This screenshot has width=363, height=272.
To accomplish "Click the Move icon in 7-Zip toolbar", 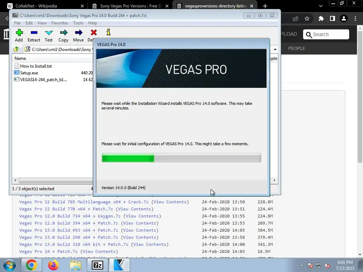I will coord(78,32).
